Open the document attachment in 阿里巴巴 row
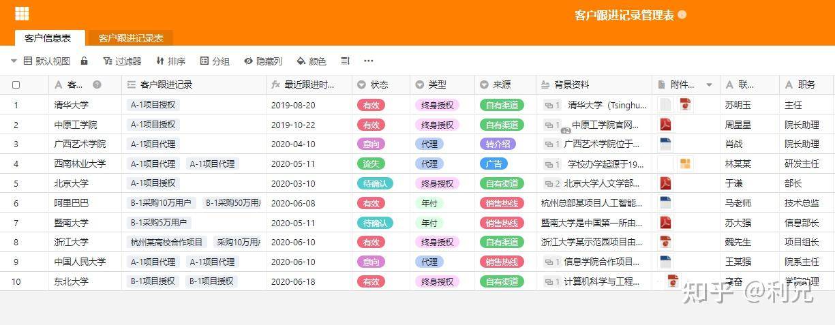835x325 pixels. [665, 202]
